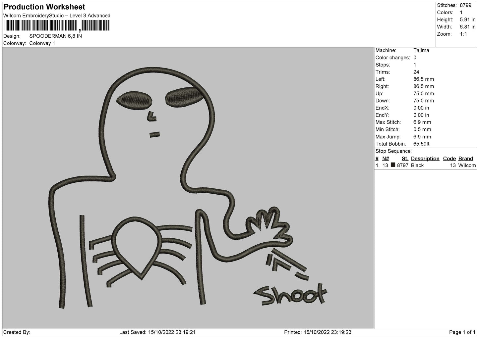Click the Page 1 of 1 indicator

click(462, 332)
